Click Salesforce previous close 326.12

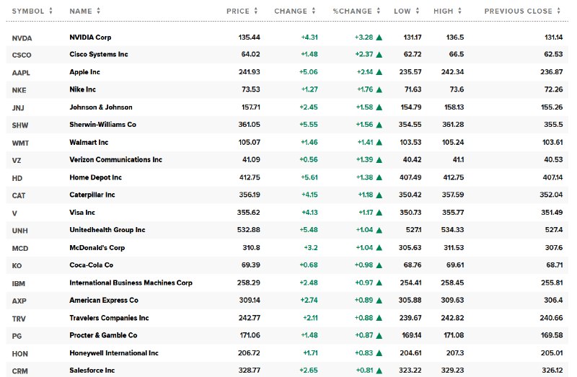552,371
